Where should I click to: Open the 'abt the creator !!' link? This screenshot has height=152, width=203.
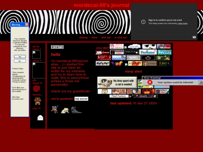click(x=37, y=48)
